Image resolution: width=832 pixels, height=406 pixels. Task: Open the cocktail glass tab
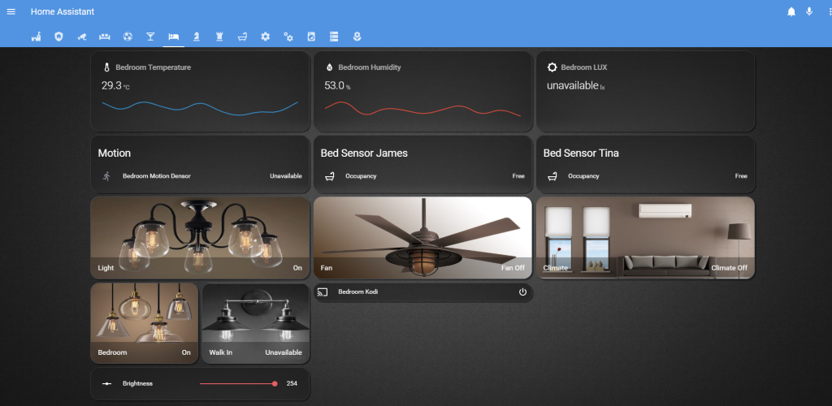point(150,37)
